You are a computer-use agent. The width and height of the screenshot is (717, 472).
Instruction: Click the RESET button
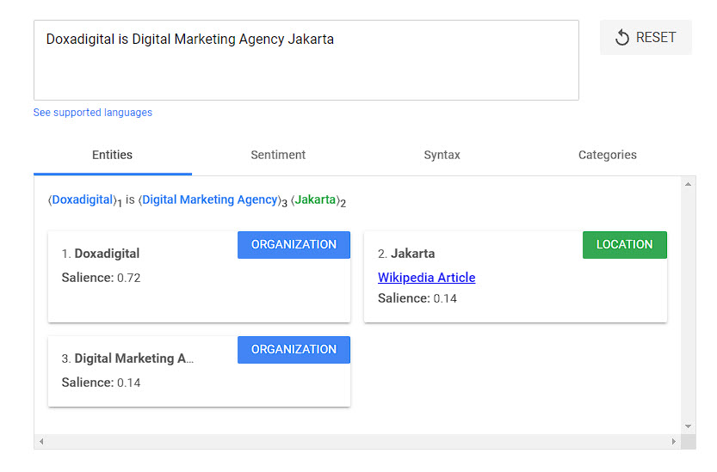click(x=646, y=38)
